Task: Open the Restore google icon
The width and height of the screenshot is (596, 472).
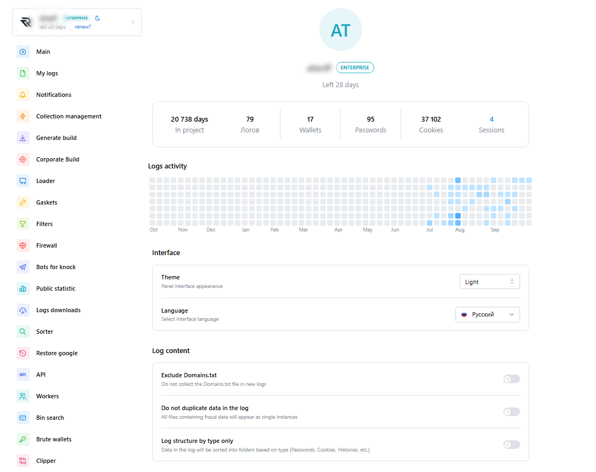Action: [x=23, y=353]
